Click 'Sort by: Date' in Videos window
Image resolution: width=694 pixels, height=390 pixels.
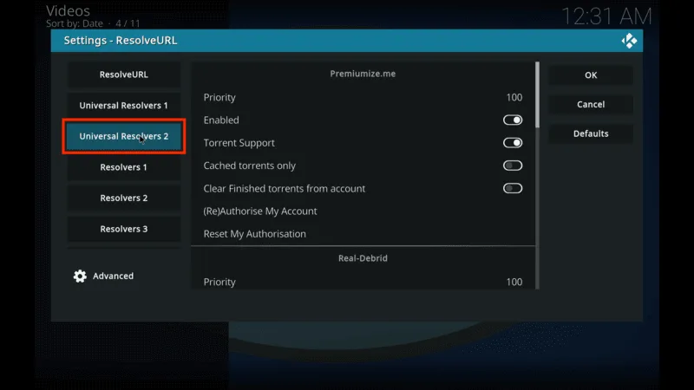75,23
